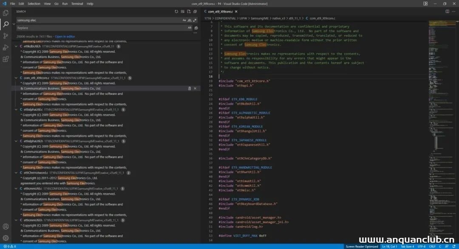The height and width of the screenshot is (249, 459).
Task: Open the Explorer view in activity bar
Action: click(6, 13)
